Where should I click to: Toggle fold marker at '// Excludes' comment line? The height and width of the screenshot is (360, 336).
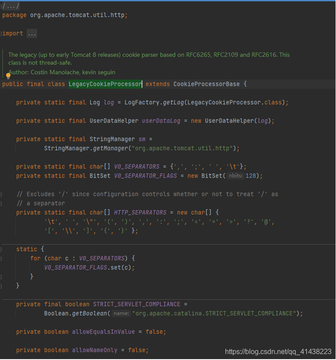[1, 194]
